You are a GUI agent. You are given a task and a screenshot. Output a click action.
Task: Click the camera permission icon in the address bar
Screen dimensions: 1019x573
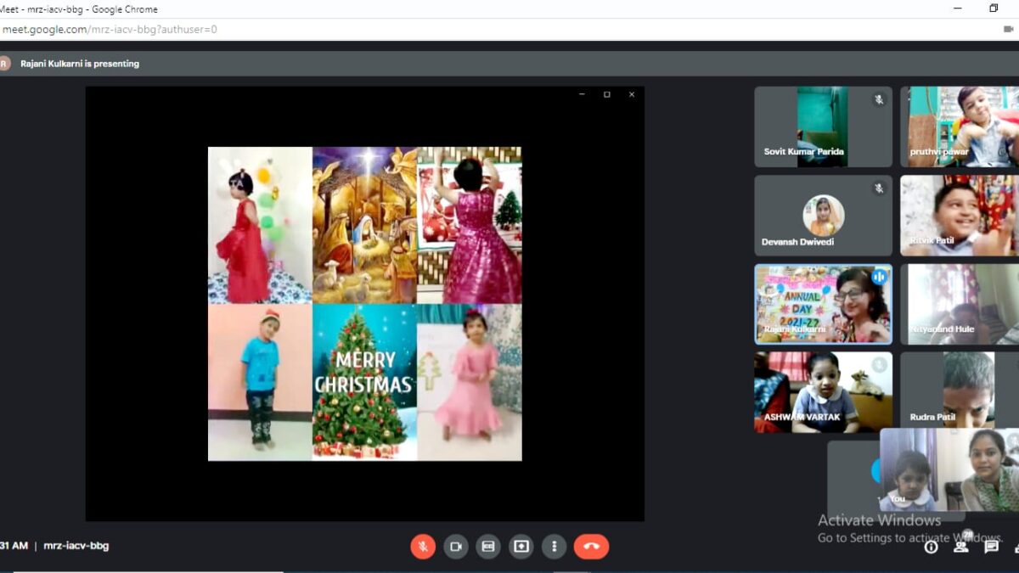1008,29
